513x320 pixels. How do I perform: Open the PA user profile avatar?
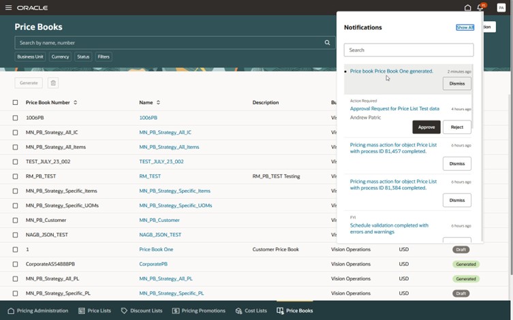click(501, 7)
